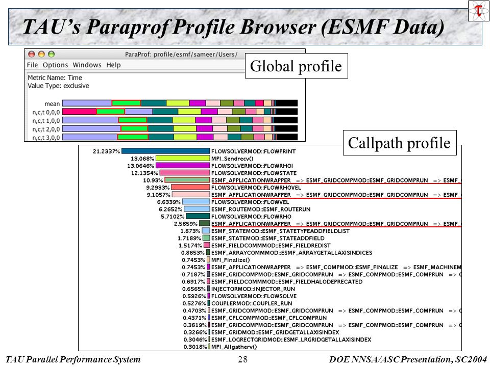The height and width of the screenshot is (367, 490).
Task: Open the Help menu in ParaProf
Action: click(x=113, y=65)
